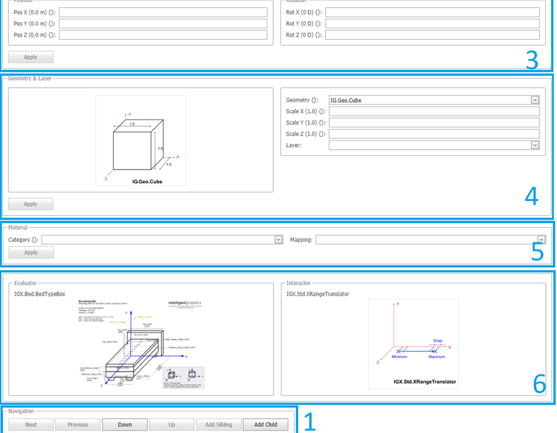
Task: Click the Rot X input field
Action: pyautogui.click(x=433, y=12)
